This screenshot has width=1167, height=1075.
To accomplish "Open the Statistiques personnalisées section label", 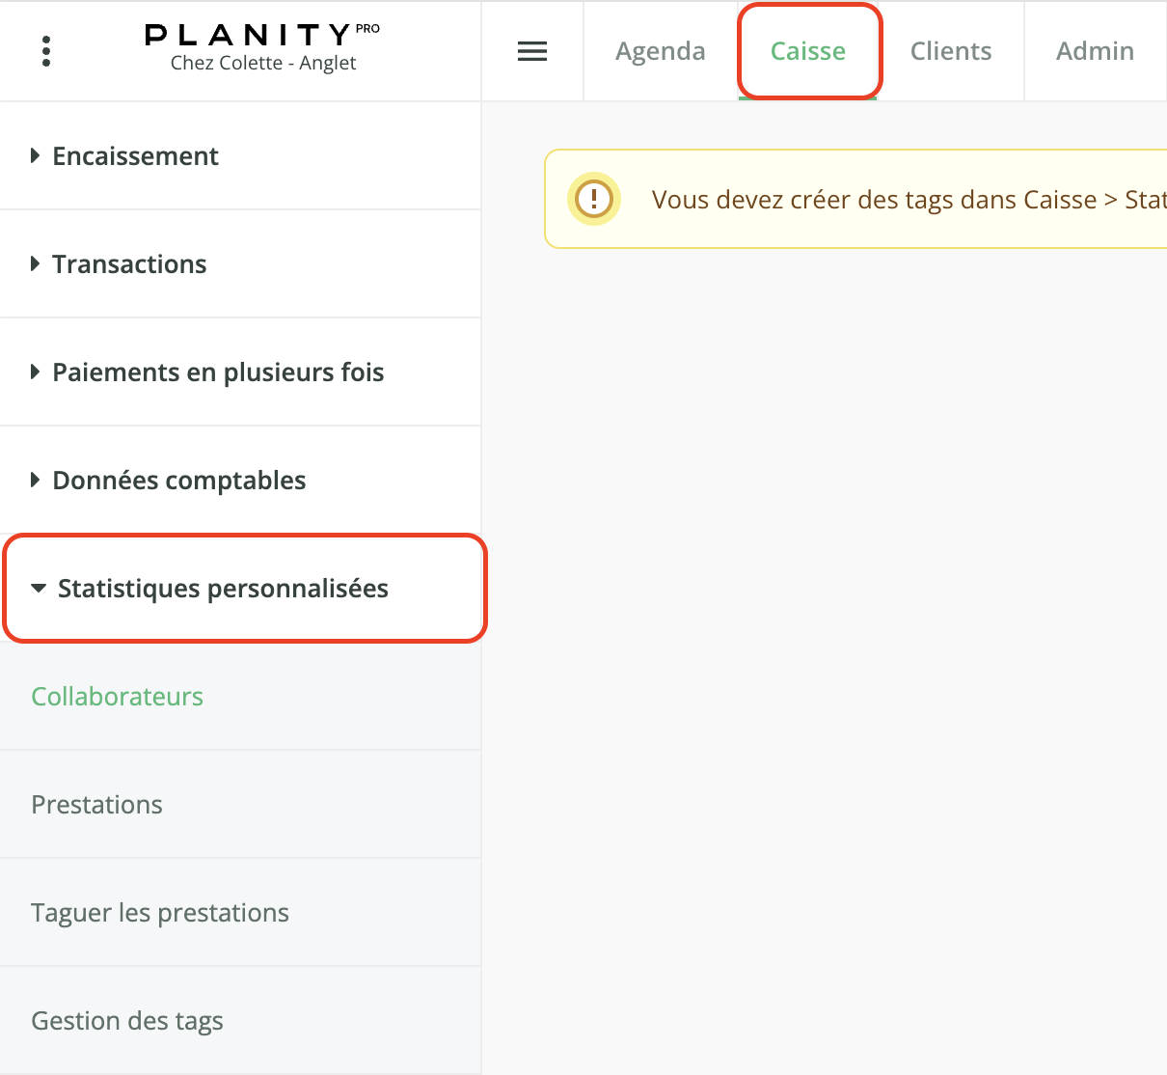I will [223, 588].
